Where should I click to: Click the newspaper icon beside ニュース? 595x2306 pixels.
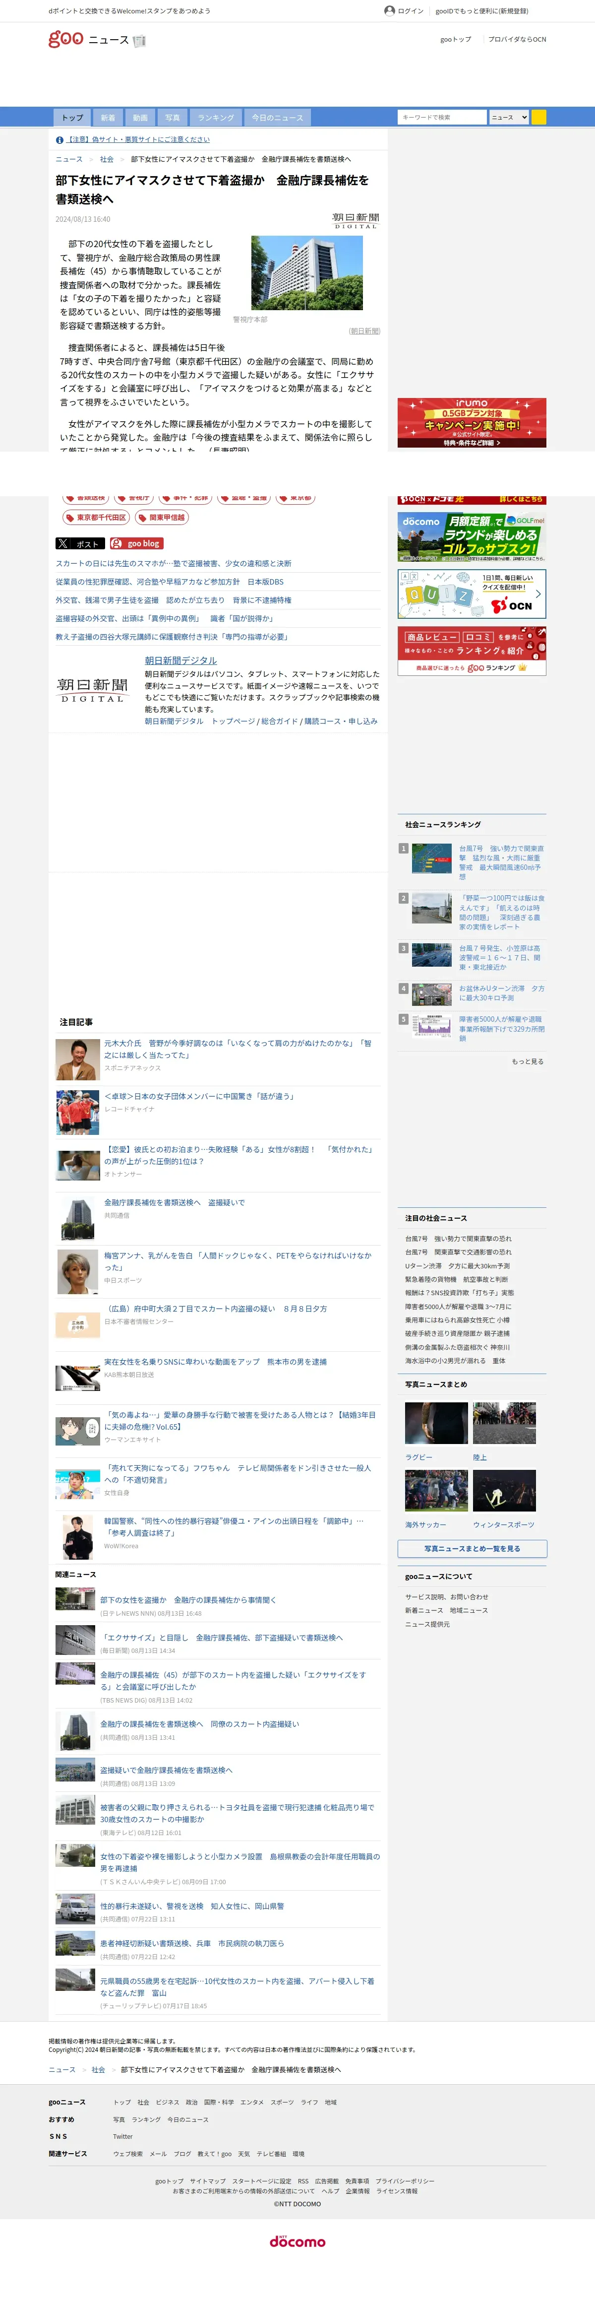[x=139, y=40]
